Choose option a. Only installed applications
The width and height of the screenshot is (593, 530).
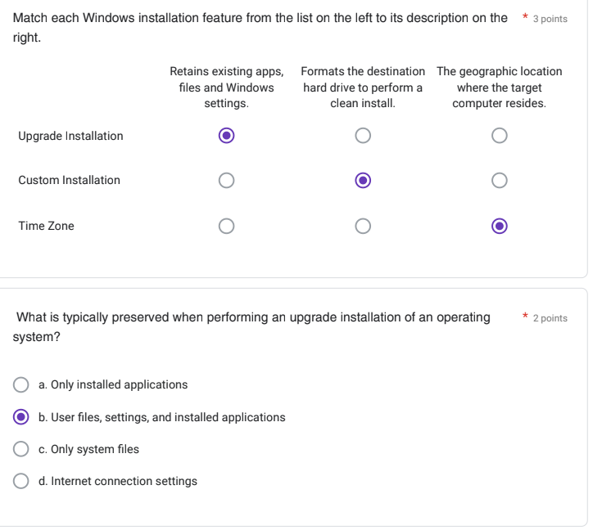click(20, 384)
